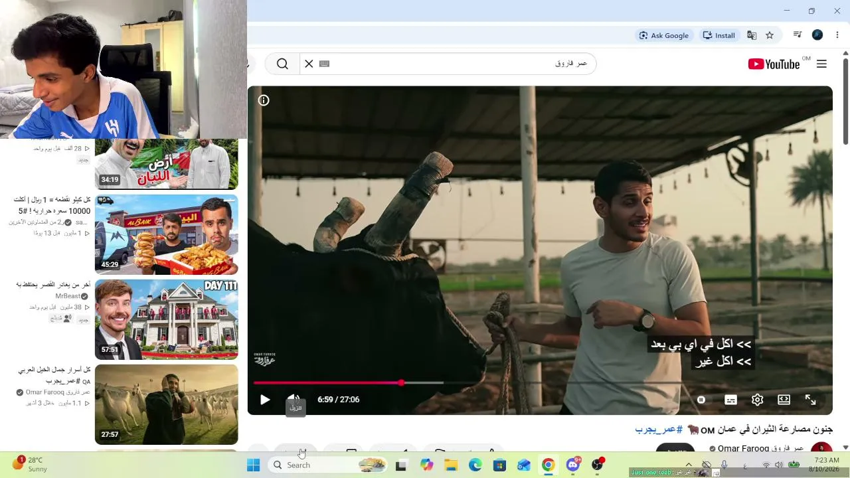The image size is (850, 478).
Task: Open the AlBaik food video thumbnail 45:29
Action: pyautogui.click(x=166, y=234)
